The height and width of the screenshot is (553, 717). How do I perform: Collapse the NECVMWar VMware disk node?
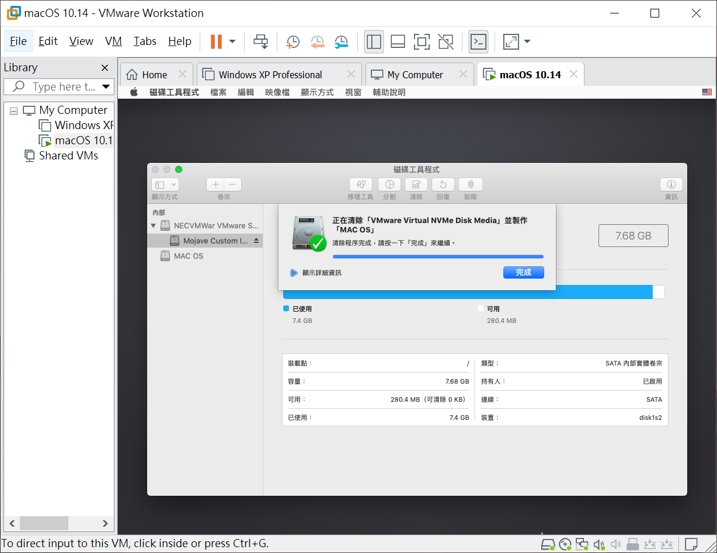(154, 225)
